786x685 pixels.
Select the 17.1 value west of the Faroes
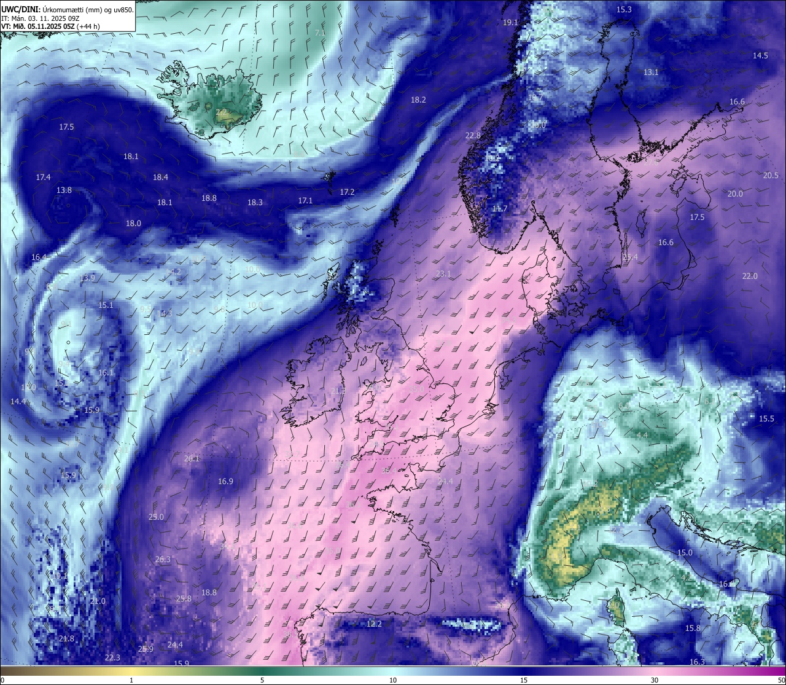click(x=305, y=200)
